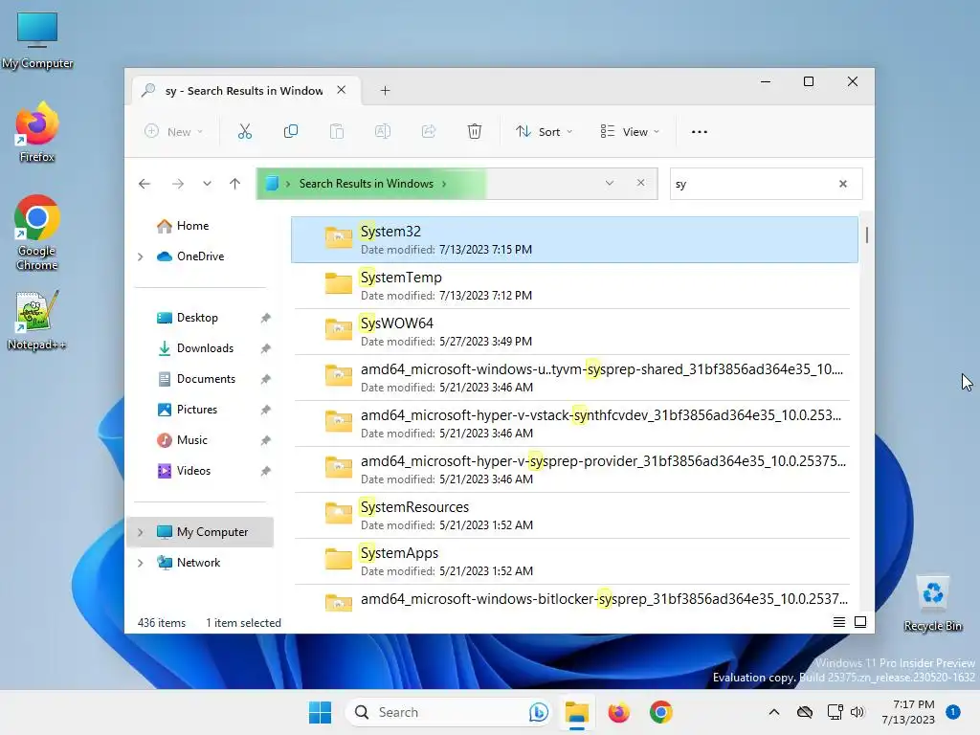Expand address bar history dropdown
980x735 pixels.
(610, 183)
